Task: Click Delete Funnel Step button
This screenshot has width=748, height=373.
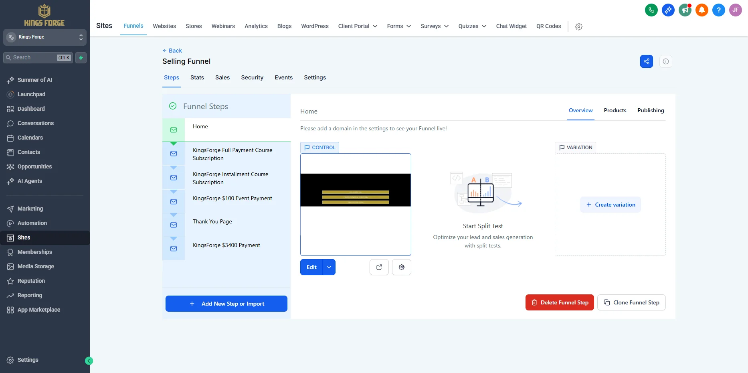Action: coord(560,302)
